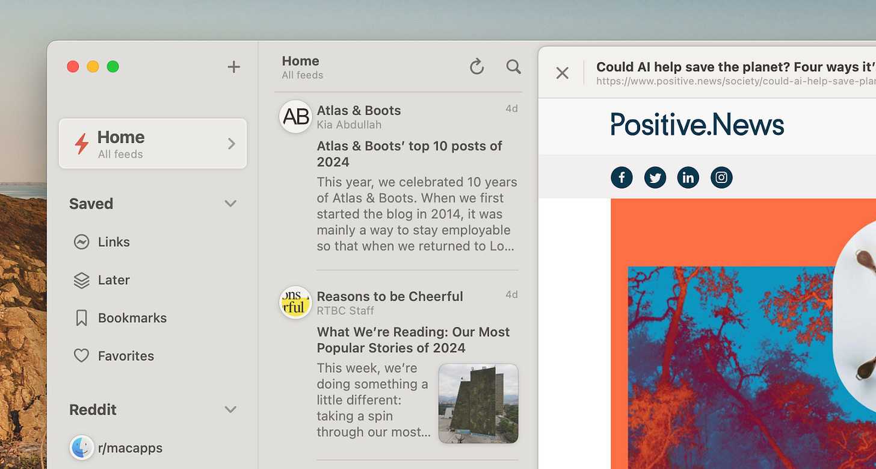Viewport: 876px width, 469px height.
Task: Open What We're Reading article headline
Action: (x=413, y=340)
